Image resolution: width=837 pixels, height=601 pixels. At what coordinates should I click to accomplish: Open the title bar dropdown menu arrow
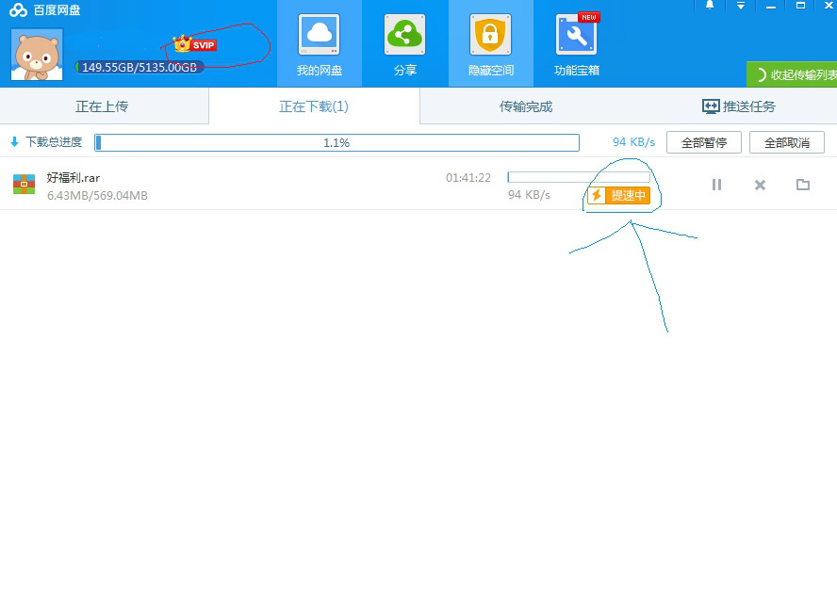click(x=740, y=6)
